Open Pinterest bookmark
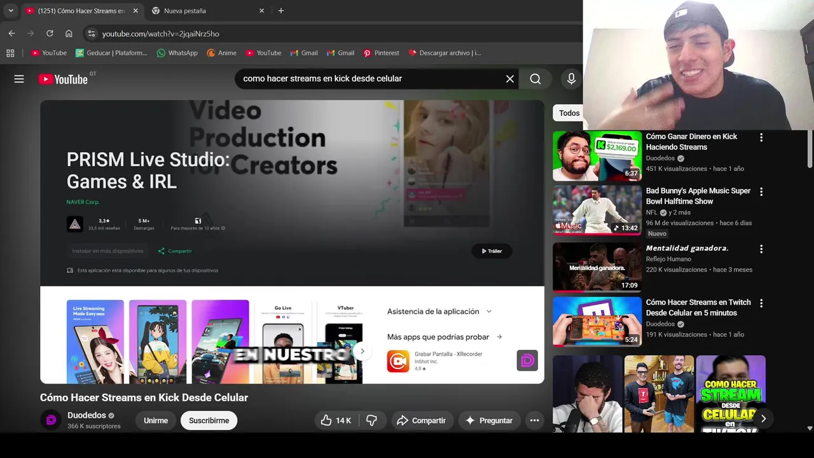This screenshot has width=814, height=458. click(x=382, y=53)
